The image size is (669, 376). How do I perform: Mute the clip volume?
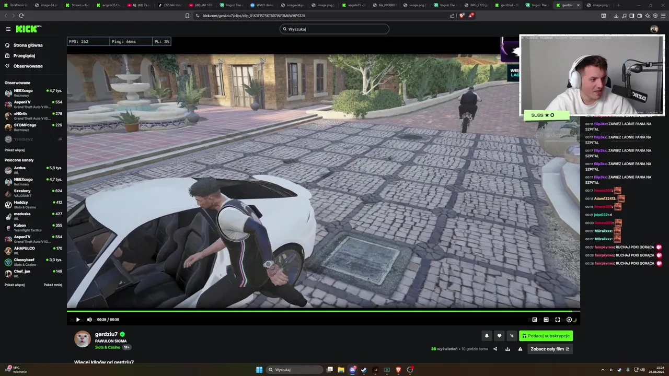click(89, 320)
